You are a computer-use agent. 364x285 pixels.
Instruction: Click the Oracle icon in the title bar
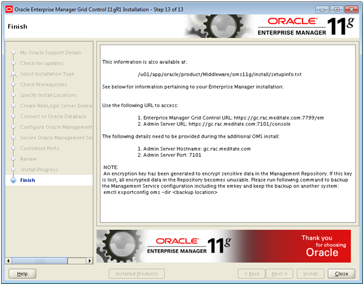pos(9,9)
